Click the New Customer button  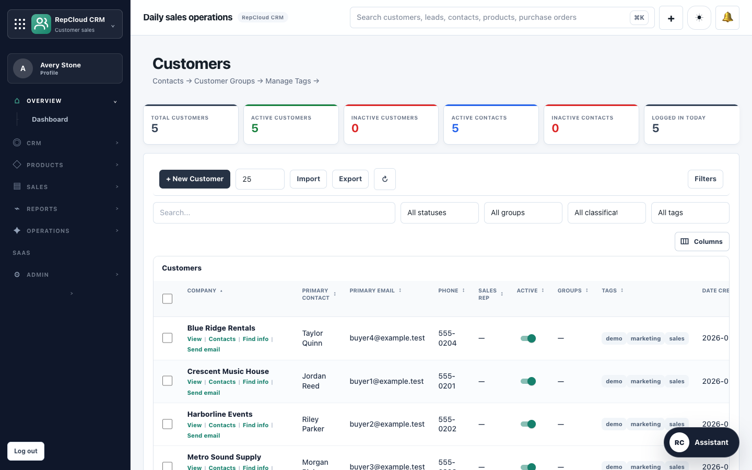pyautogui.click(x=195, y=179)
